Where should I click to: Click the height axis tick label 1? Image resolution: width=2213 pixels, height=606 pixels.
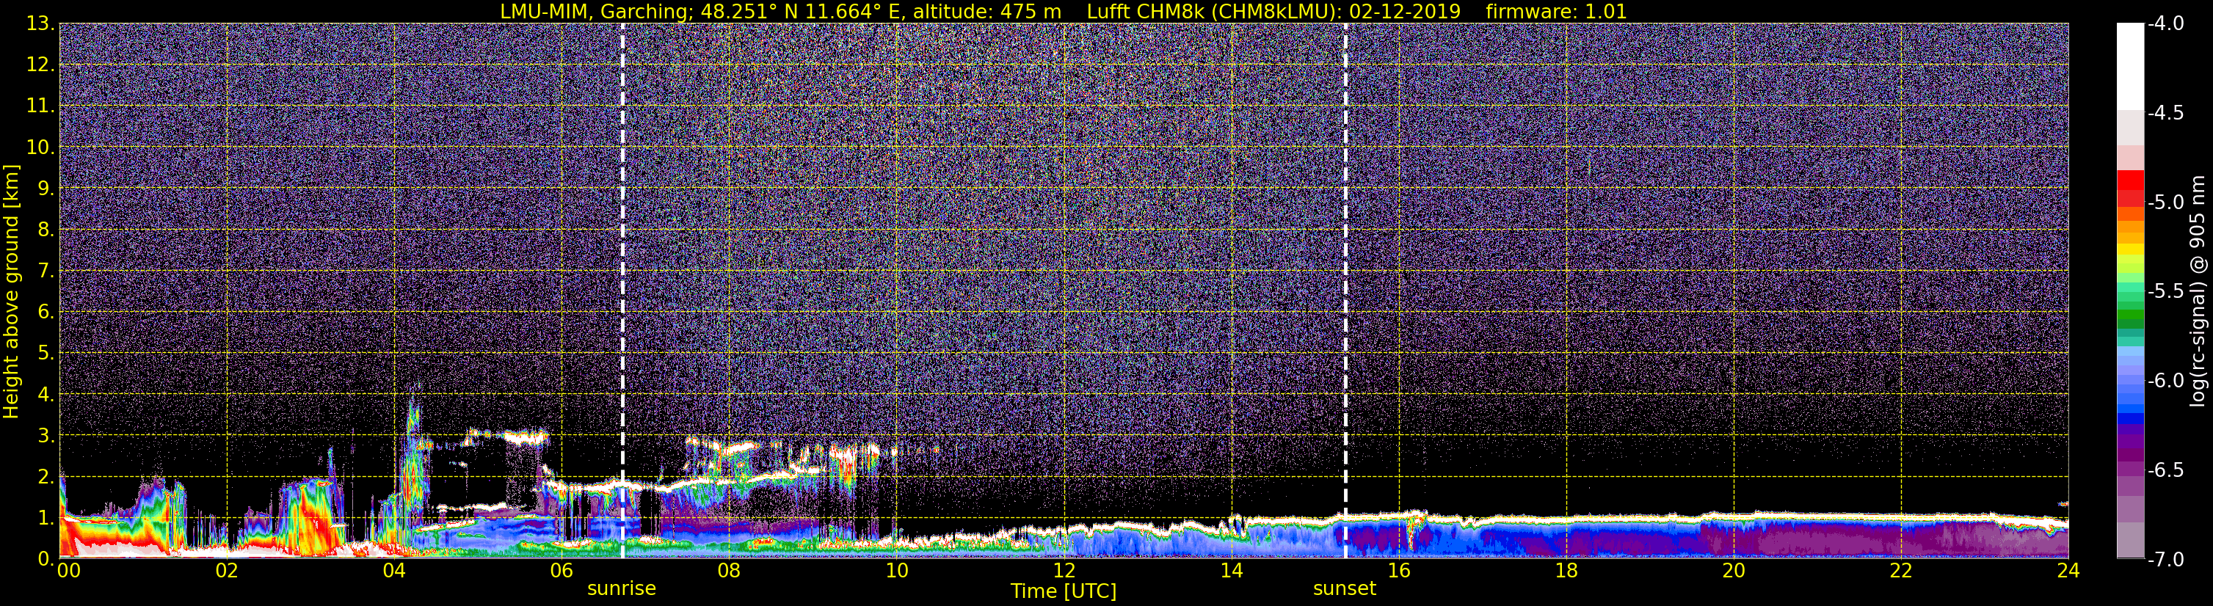(46, 517)
